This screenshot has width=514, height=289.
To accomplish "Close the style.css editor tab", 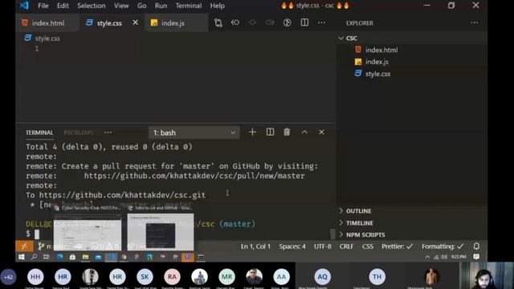I will click(135, 22).
